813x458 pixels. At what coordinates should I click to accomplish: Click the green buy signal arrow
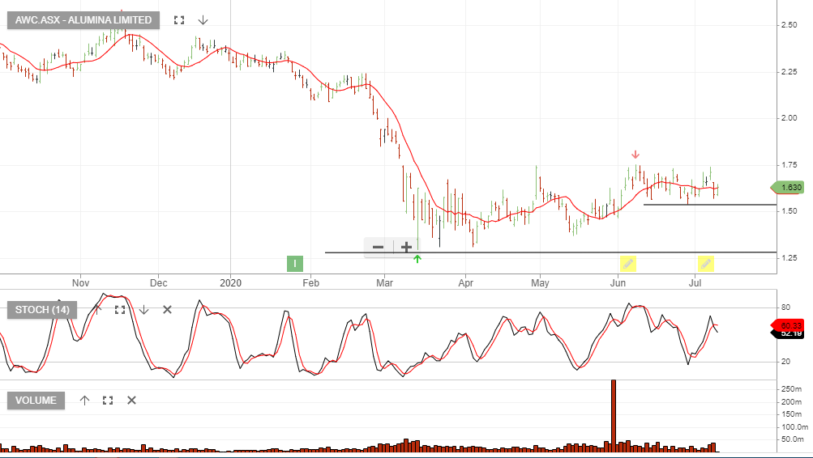(417, 259)
